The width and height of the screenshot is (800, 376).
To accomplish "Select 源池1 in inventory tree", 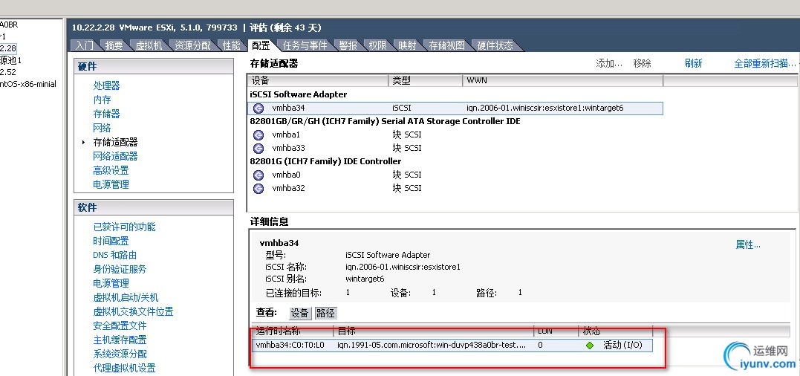I will point(10,60).
